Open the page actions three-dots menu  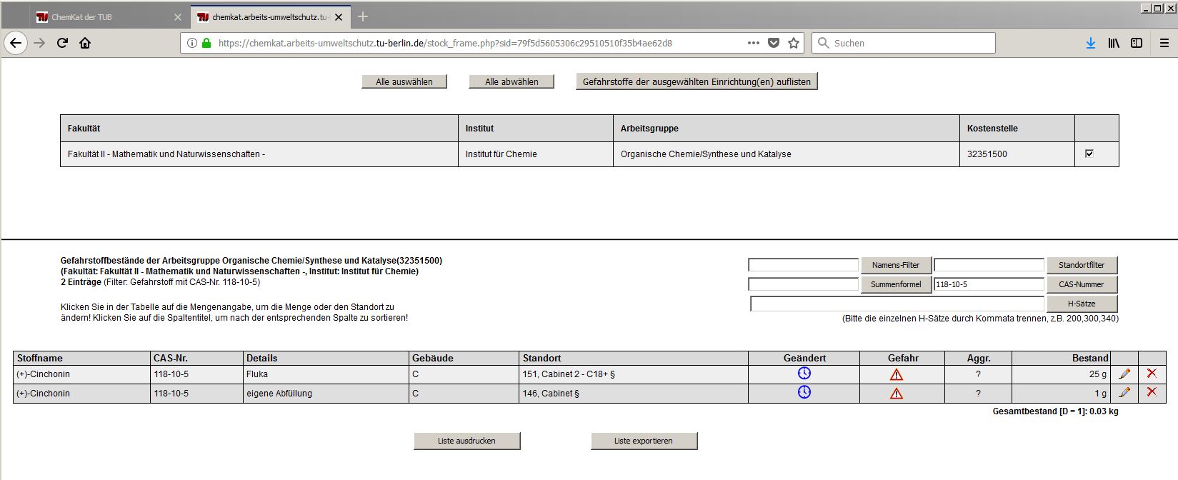coord(753,43)
